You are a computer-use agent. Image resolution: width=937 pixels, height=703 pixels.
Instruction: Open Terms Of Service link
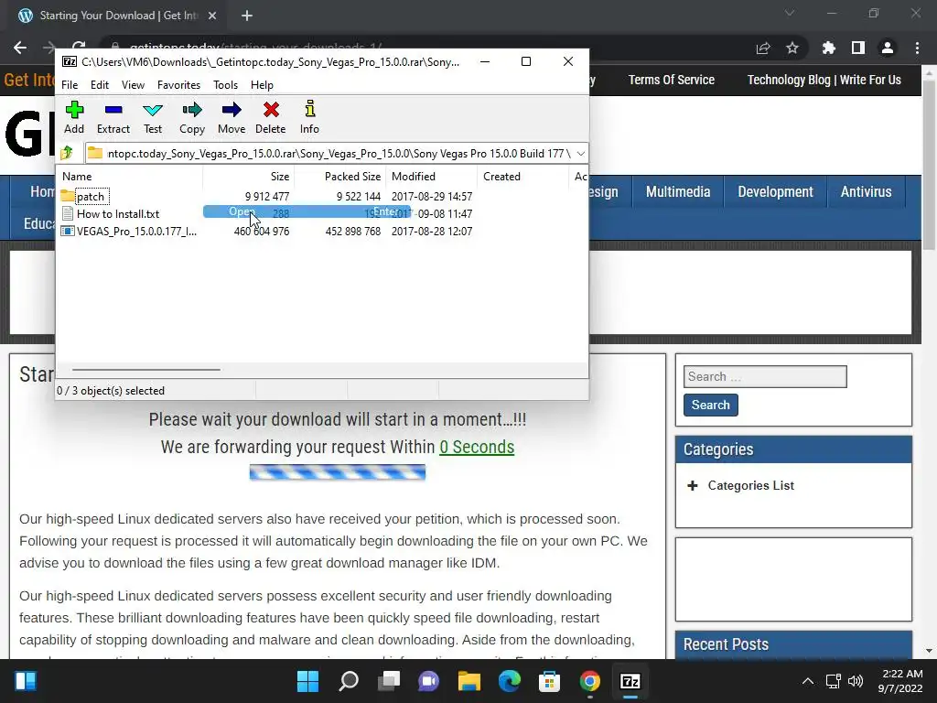(x=671, y=81)
